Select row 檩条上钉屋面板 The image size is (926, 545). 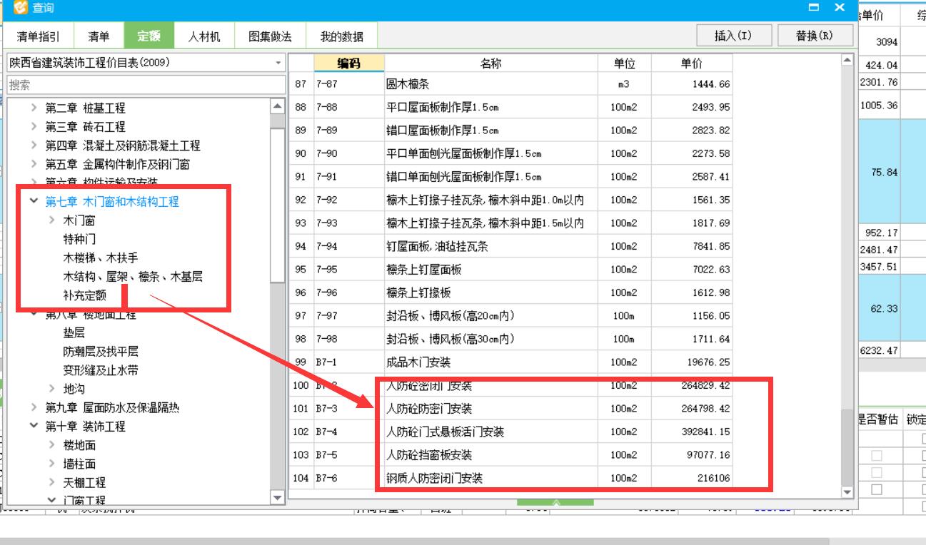click(x=511, y=270)
